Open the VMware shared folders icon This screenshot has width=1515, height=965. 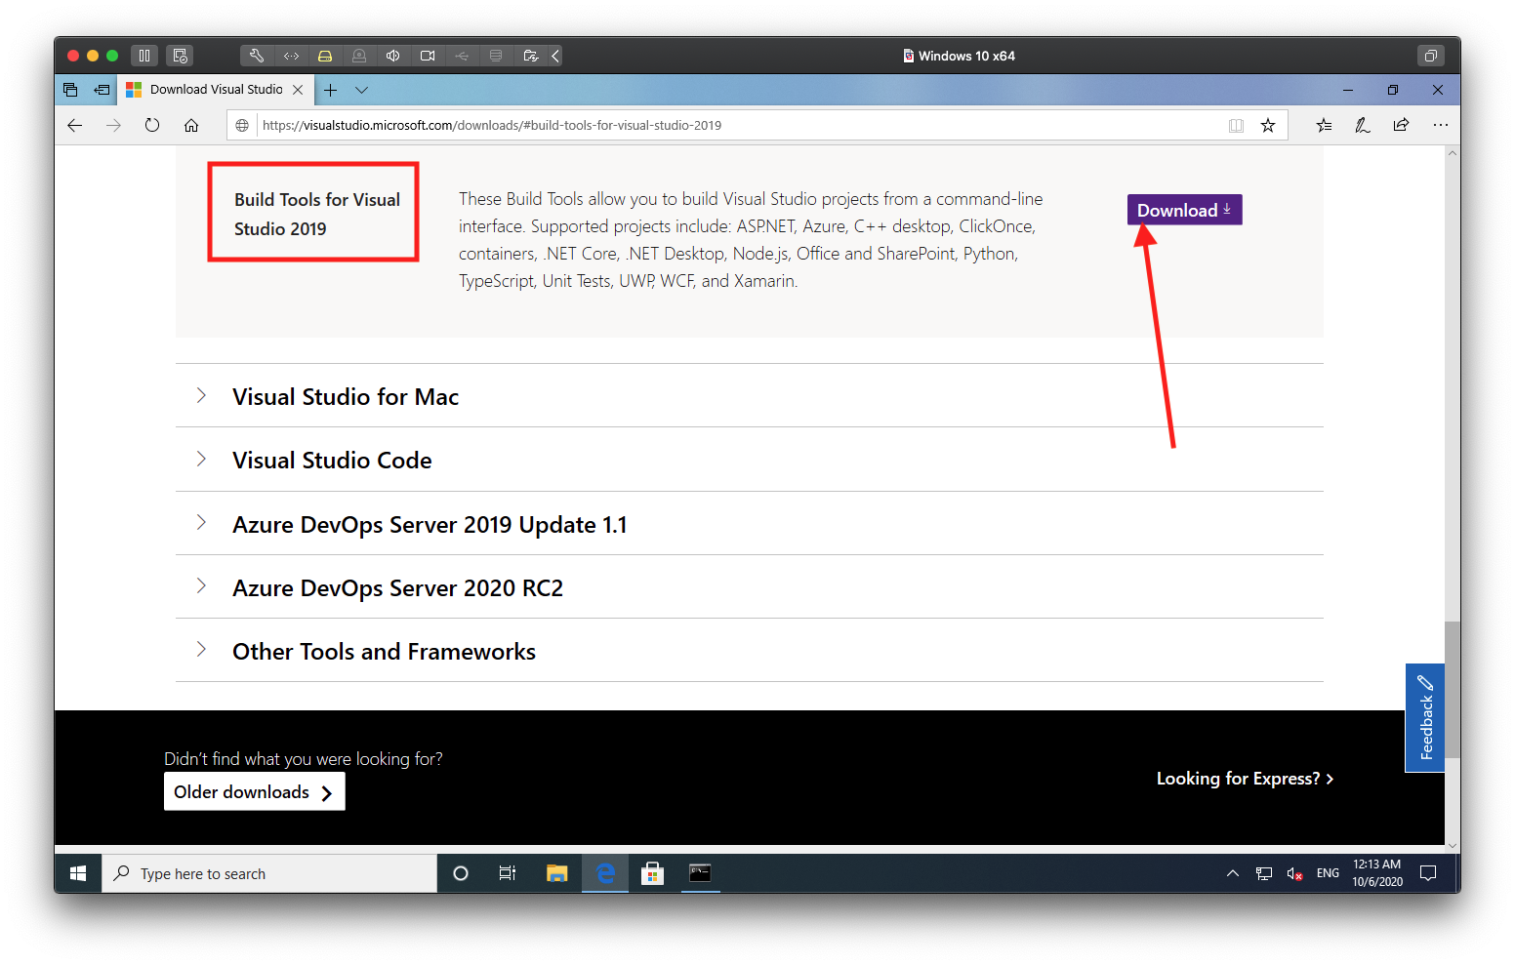tap(530, 56)
